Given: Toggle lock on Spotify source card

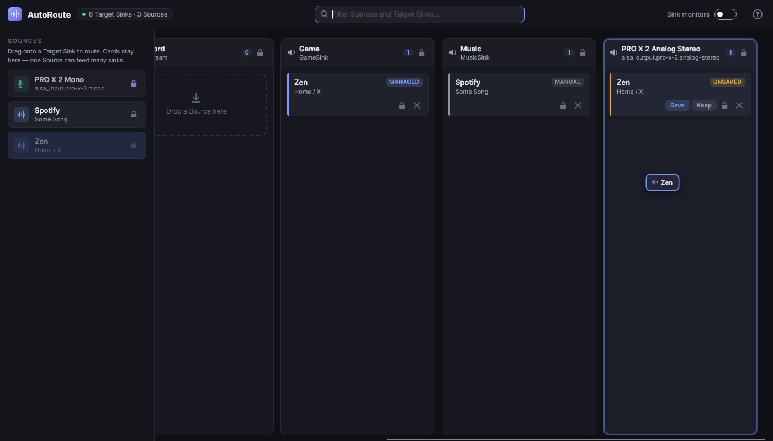Looking at the screenshot, I should [134, 114].
